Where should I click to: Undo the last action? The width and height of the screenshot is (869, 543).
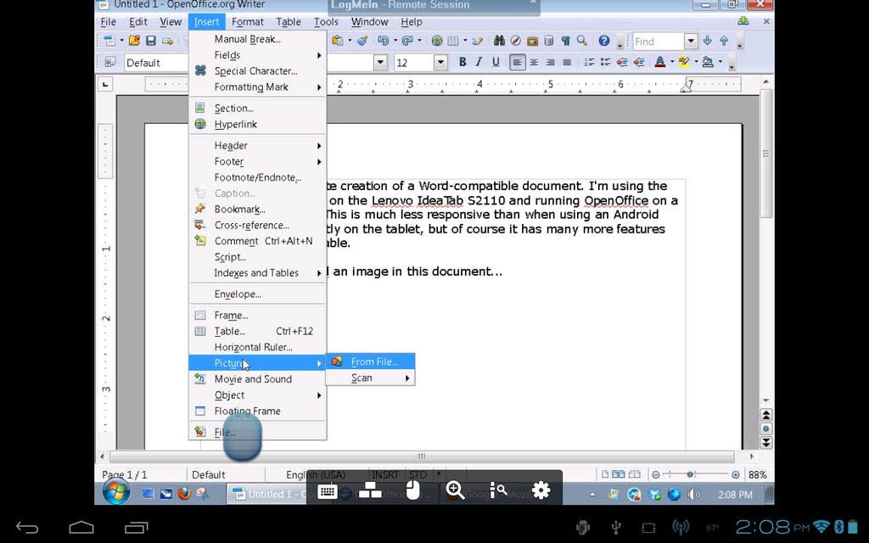pos(383,41)
